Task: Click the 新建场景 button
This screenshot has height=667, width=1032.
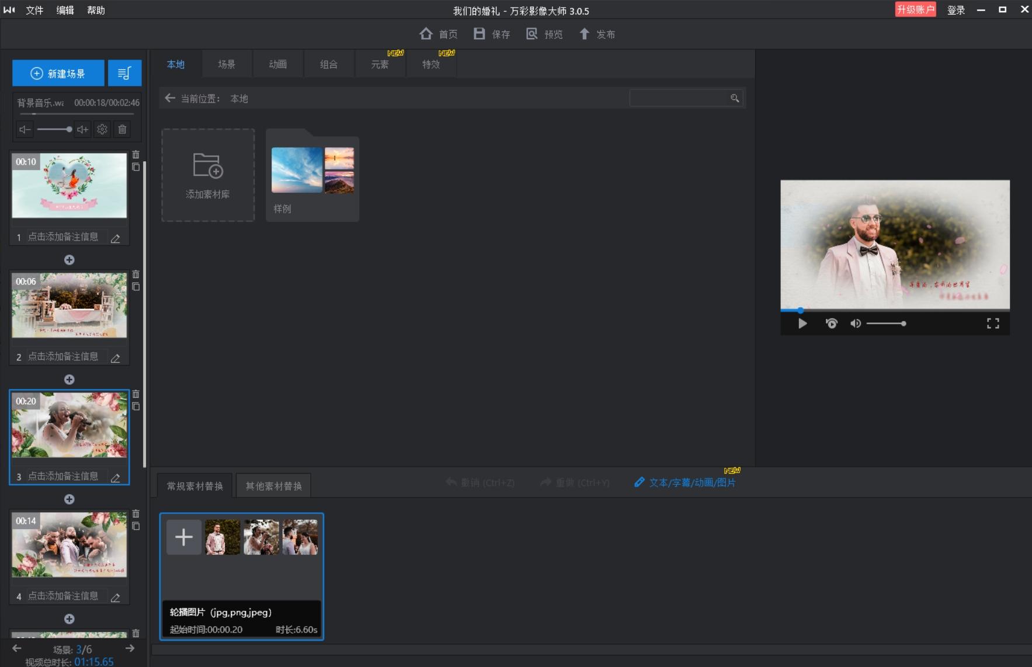Action: tap(58, 74)
